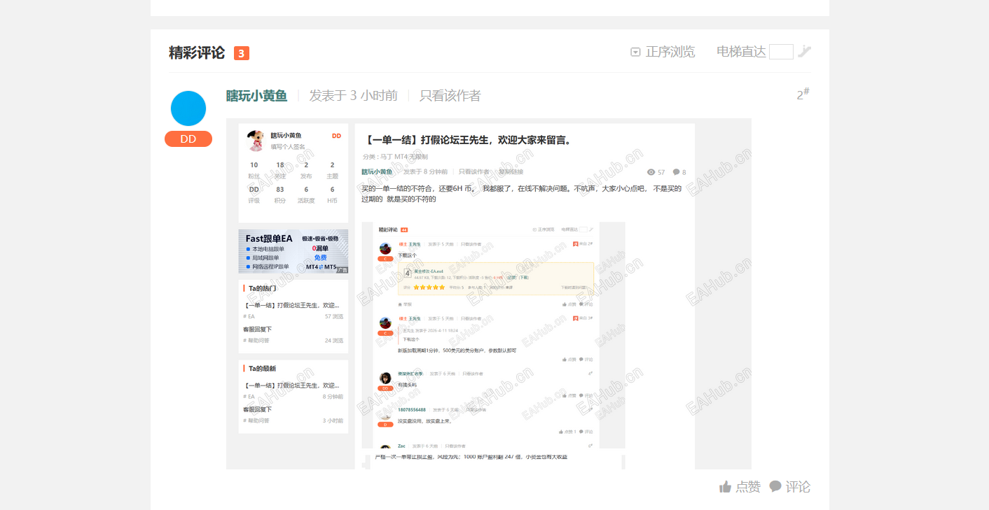Open the boxed dropdown arrow before 正序浏览

pyautogui.click(x=636, y=51)
